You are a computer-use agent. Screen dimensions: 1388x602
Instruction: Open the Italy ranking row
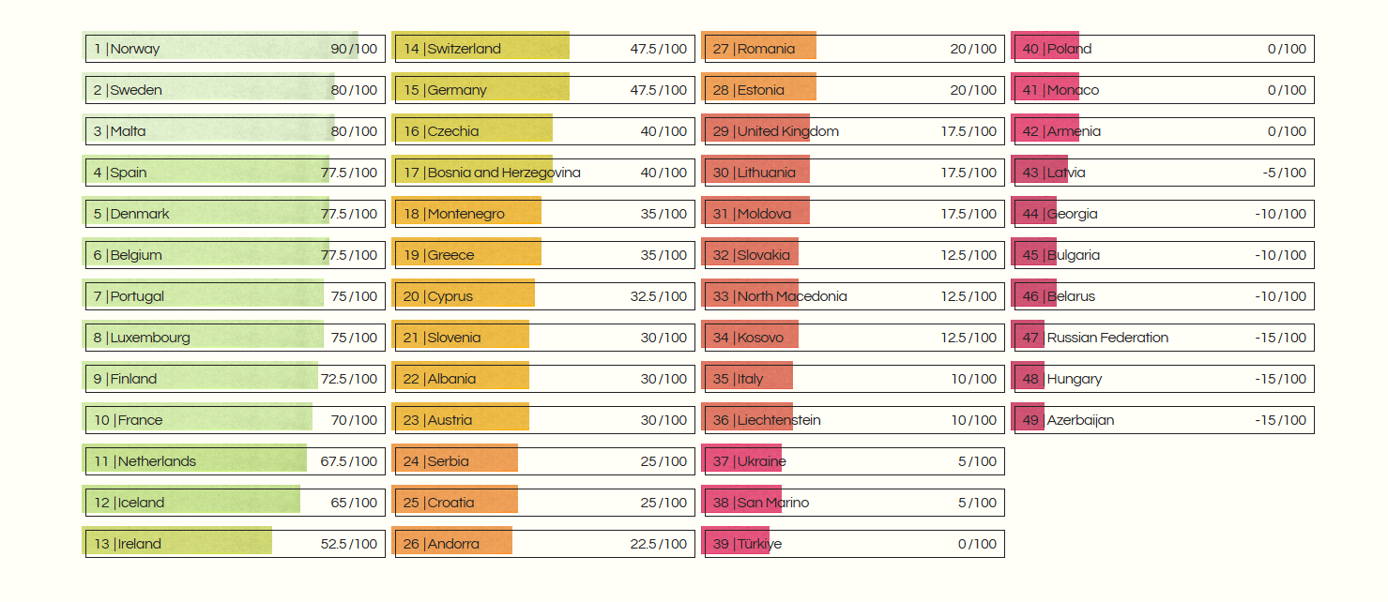coord(855,379)
